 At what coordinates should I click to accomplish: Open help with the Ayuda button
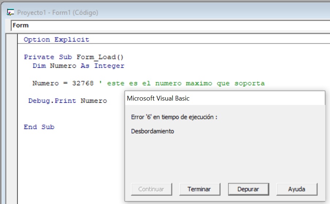297,189
